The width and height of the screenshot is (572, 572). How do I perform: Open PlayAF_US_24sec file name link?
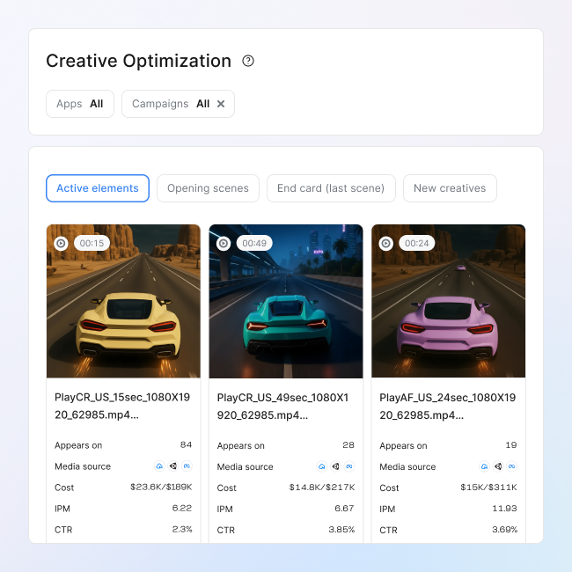tap(446, 406)
